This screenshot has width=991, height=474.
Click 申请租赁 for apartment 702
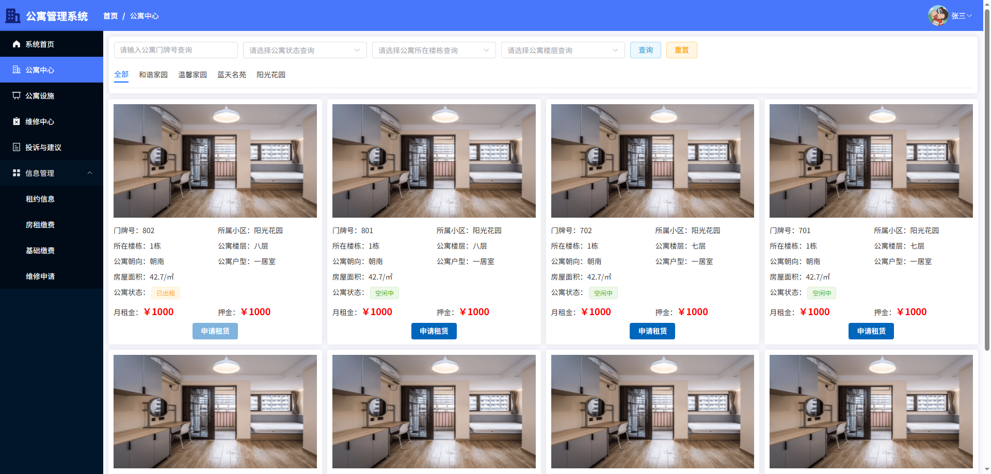pyautogui.click(x=652, y=331)
